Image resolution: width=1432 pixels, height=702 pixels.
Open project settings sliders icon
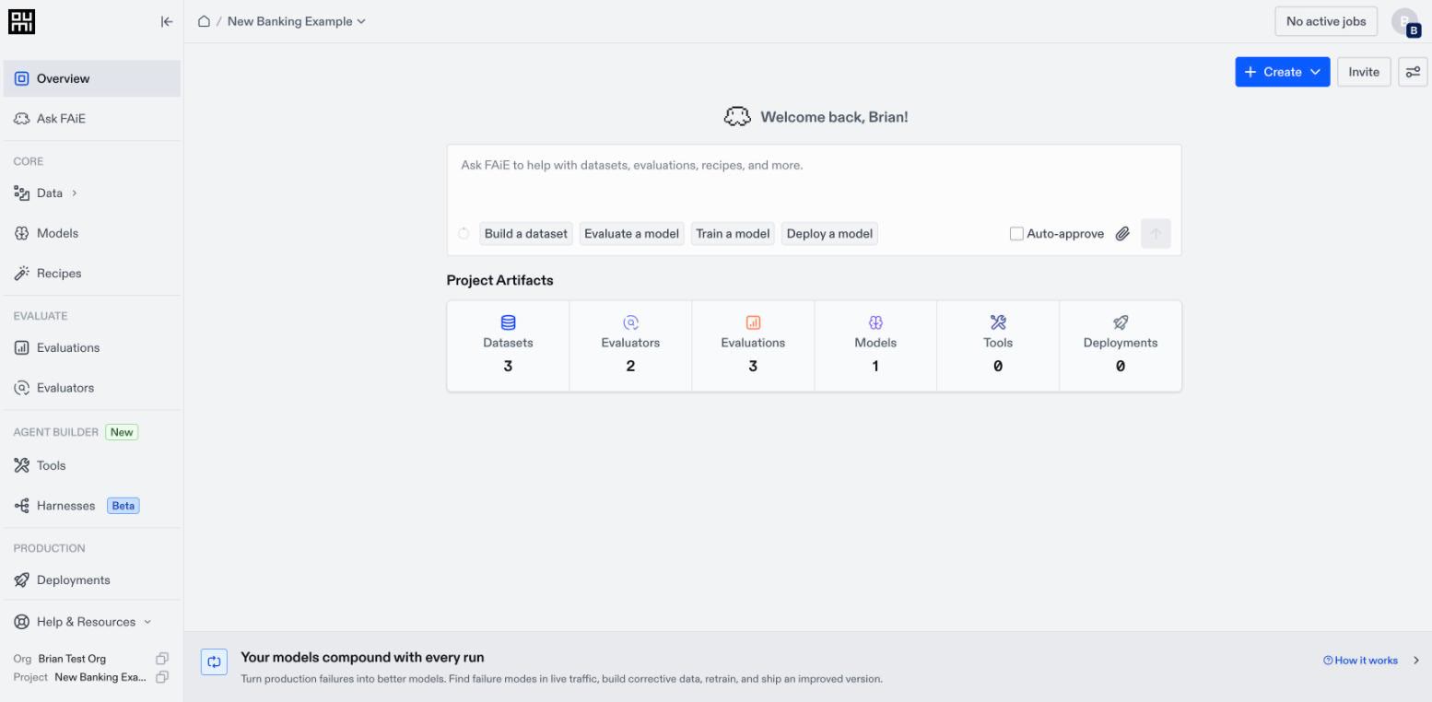coord(1412,72)
